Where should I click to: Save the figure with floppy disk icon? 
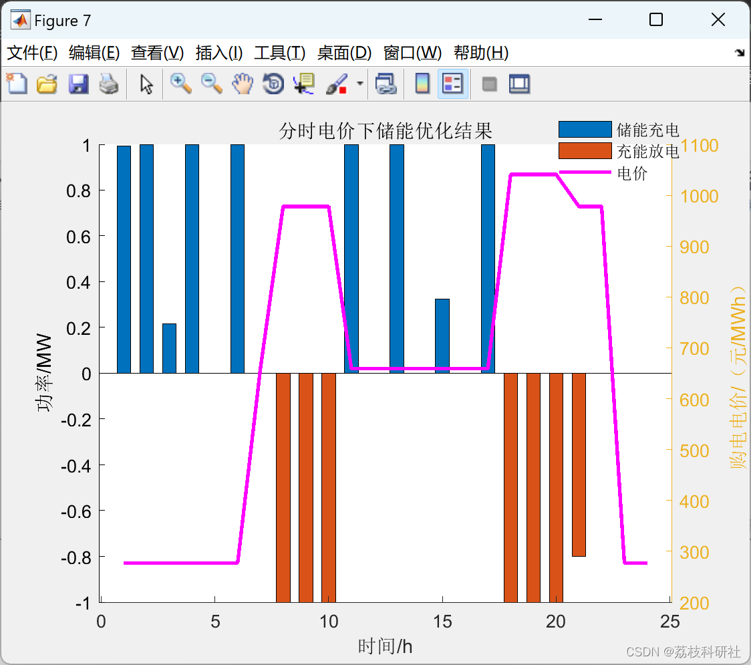tap(78, 84)
